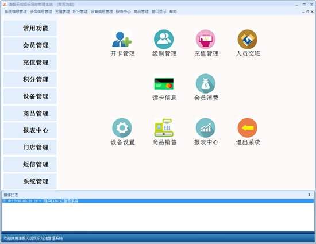Select 门店管理 in the left sidebar
The height and width of the screenshot is (244, 316).
[30, 148]
